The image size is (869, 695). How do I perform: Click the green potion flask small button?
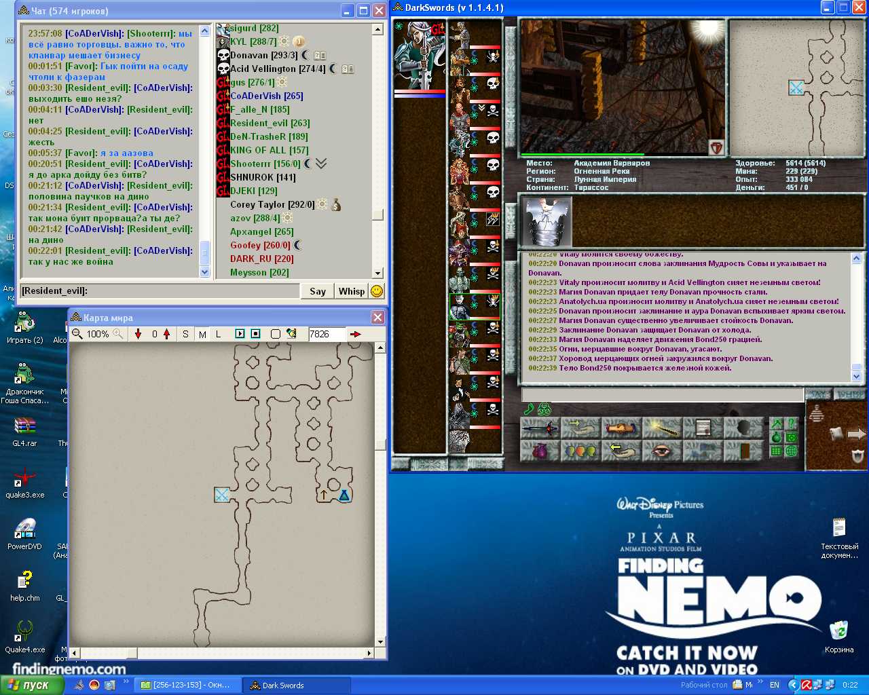(776, 437)
